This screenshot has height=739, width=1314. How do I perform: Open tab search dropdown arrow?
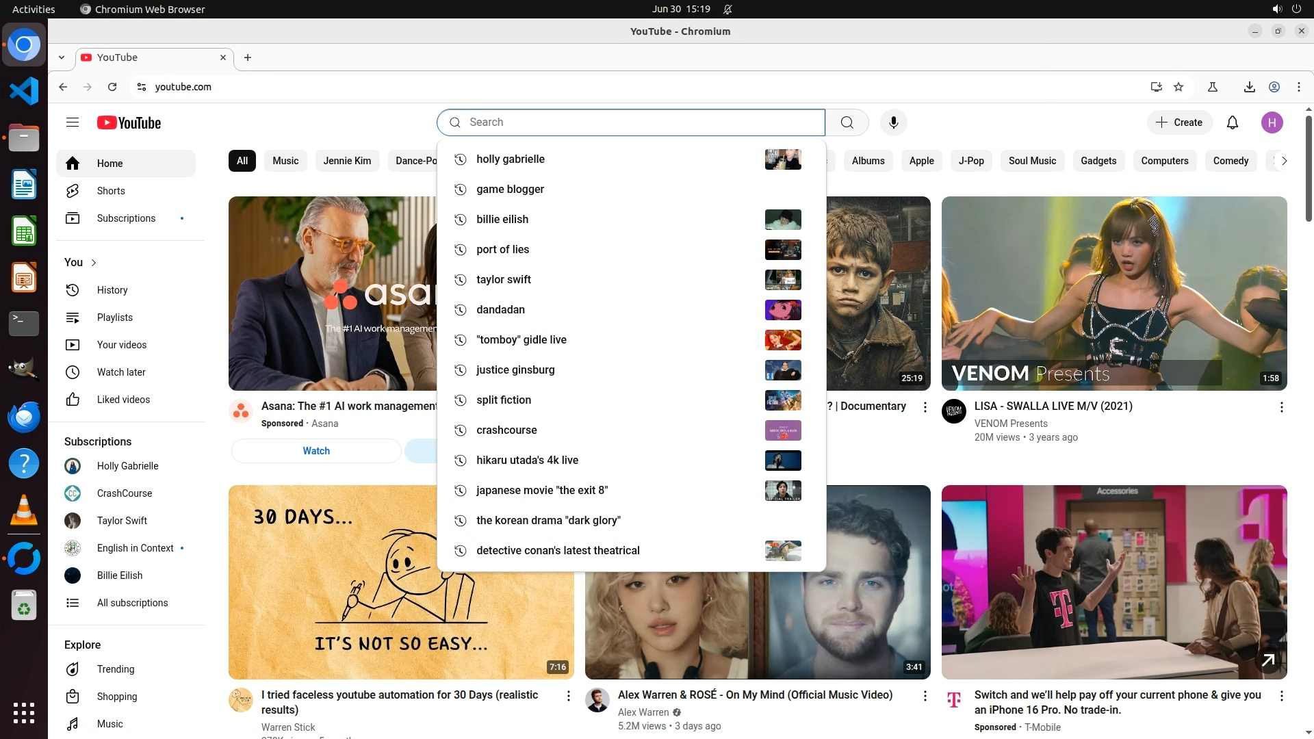pyautogui.click(x=62, y=57)
